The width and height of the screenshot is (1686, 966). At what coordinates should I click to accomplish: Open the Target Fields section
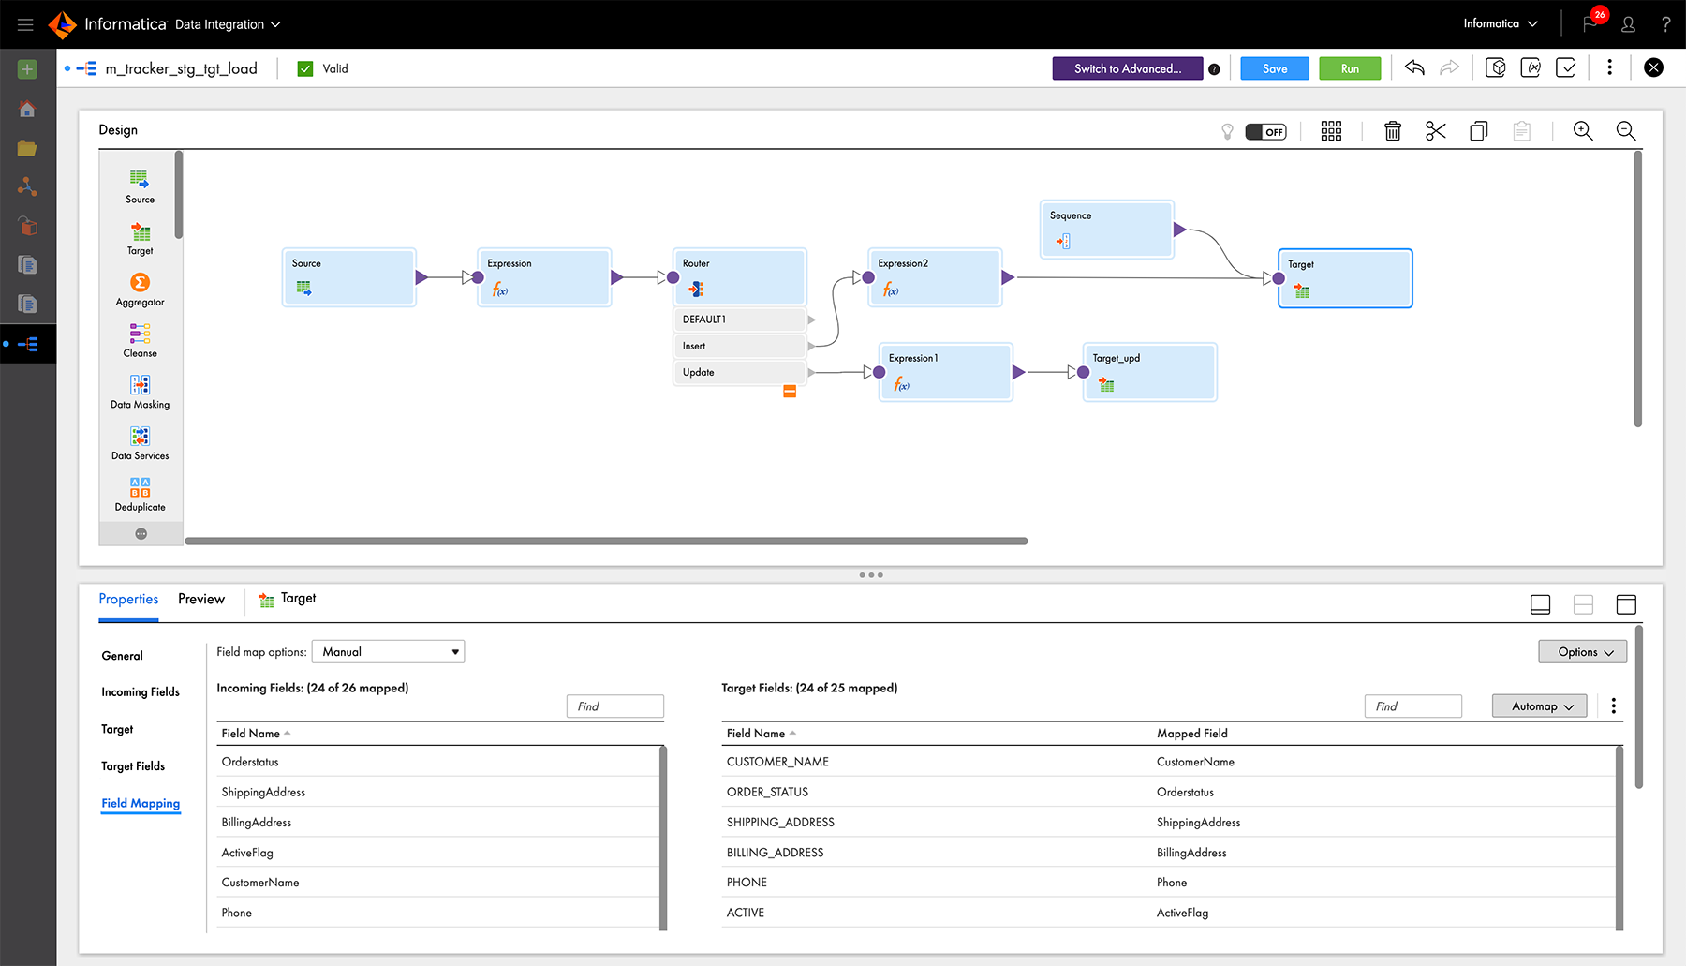[x=133, y=766]
